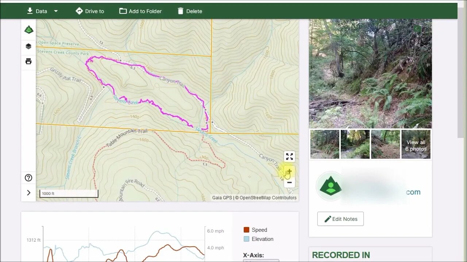The height and width of the screenshot is (262, 467).
Task: Toggle fullscreen map view
Action: pyautogui.click(x=289, y=156)
